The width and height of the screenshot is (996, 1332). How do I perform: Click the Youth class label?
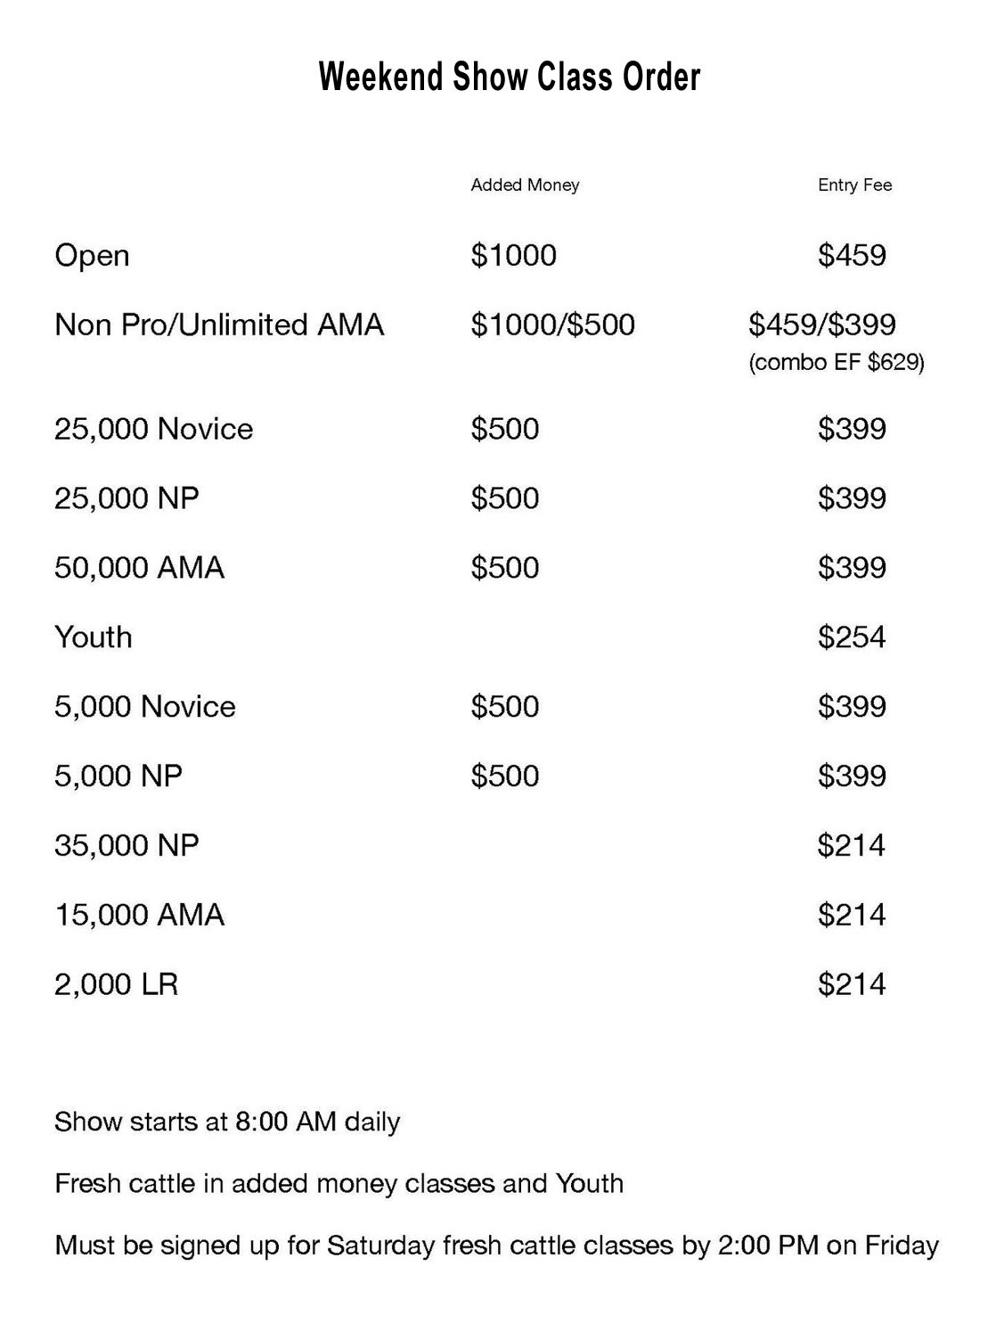click(x=93, y=637)
